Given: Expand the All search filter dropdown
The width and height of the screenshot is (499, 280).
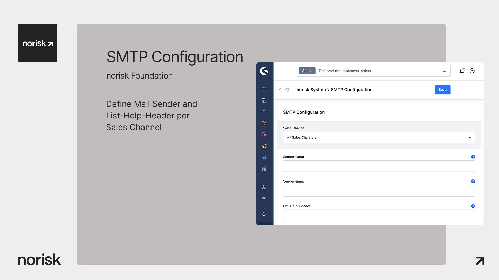Looking at the screenshot, I should click(x=307, y=71).
